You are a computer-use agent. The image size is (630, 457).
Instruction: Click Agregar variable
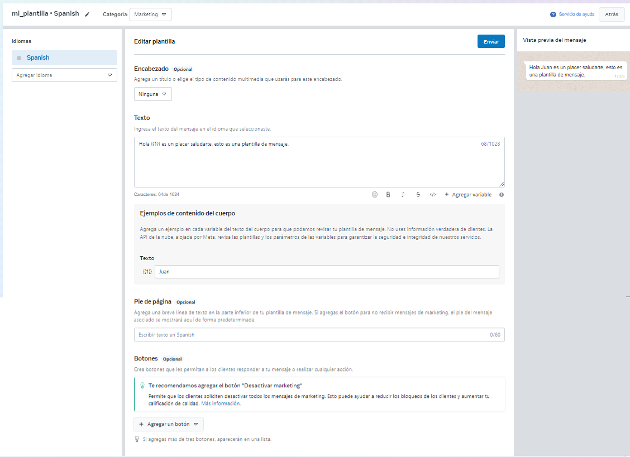(x=468, y=195)
